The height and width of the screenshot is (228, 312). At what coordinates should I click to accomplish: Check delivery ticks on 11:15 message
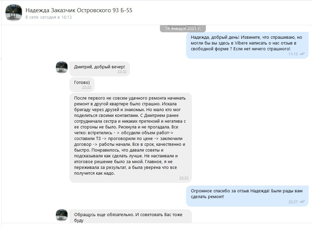pyautogui.click(x=302, y=54)
